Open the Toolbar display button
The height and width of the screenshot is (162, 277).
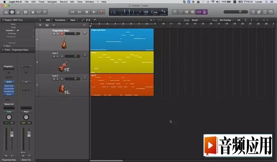click(x=18, y=12)
